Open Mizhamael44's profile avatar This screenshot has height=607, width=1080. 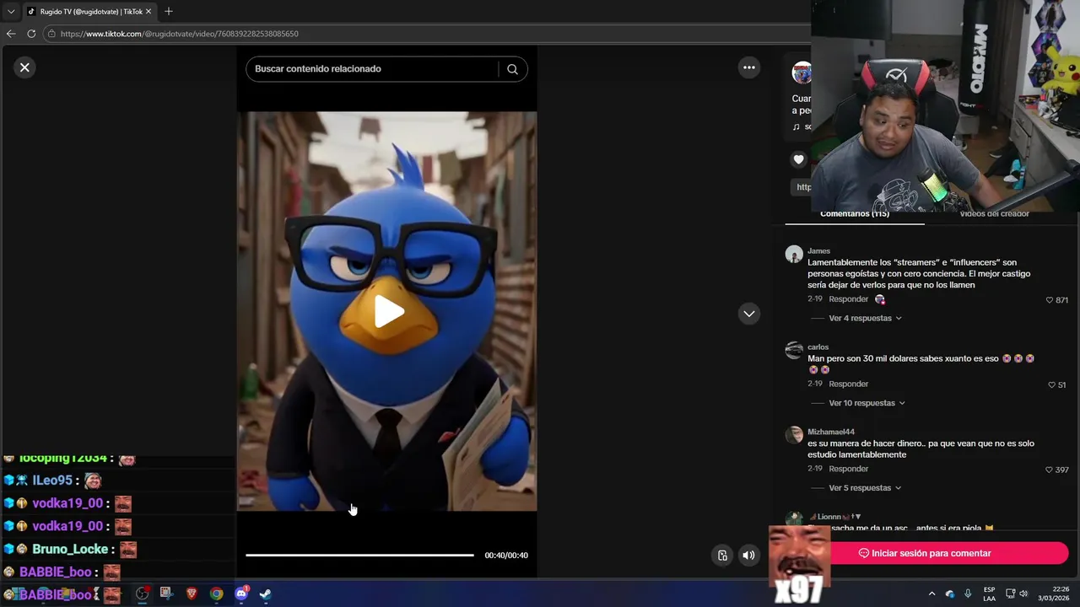tap(794, 435)
